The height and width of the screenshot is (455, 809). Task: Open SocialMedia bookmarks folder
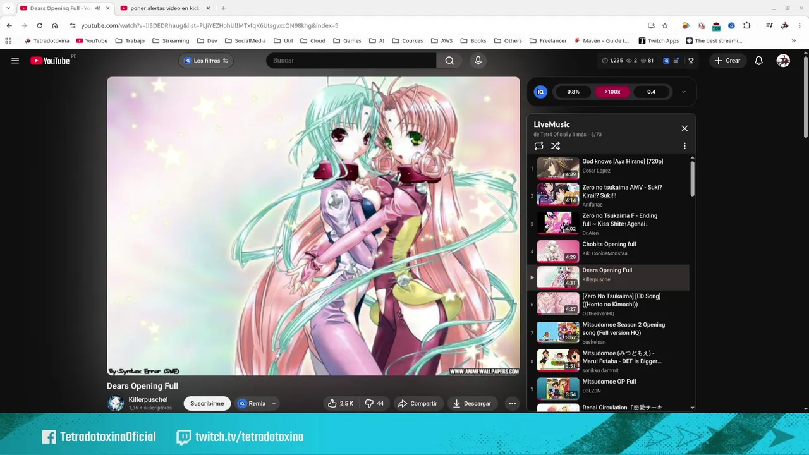click(x=245, y=40)
